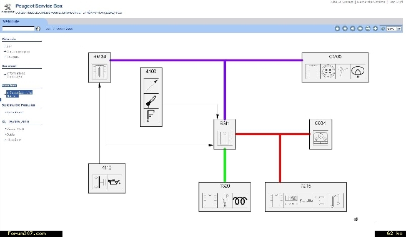The height and width of the screenshot is (237, 406).
Task: Open the BSI1 component box
Action: click(225, 134)
